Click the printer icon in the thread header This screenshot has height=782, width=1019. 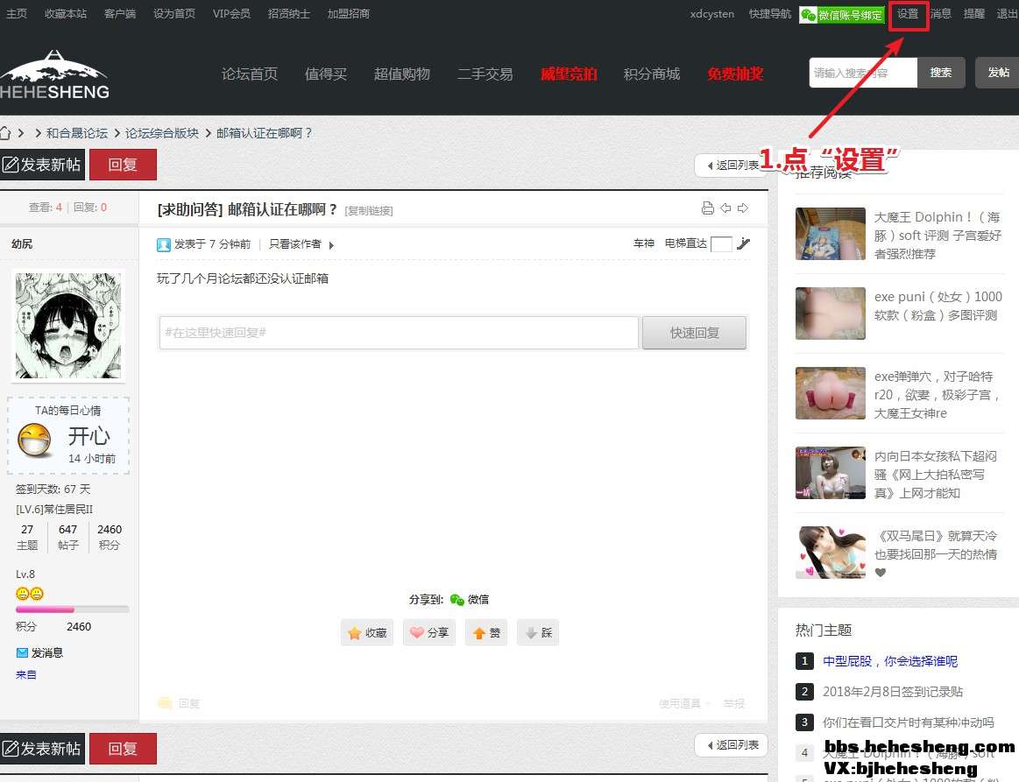pyautogui.click(x=708, y=208)
